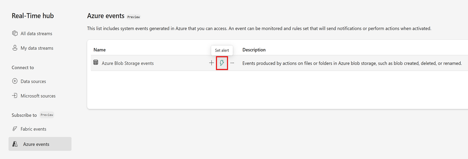Click the Data sources circled plus icon
468x159 pixels.
(x=15, y=81)
